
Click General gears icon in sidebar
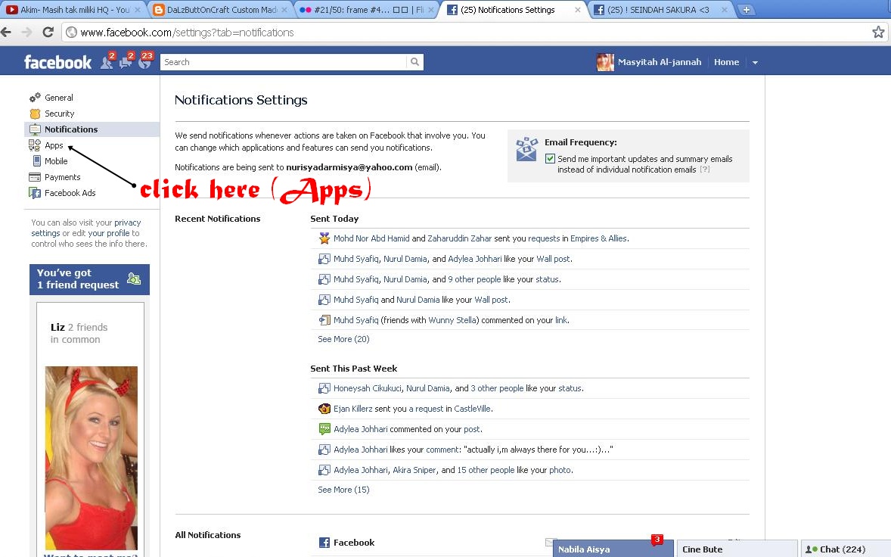[x=36, y=97]
